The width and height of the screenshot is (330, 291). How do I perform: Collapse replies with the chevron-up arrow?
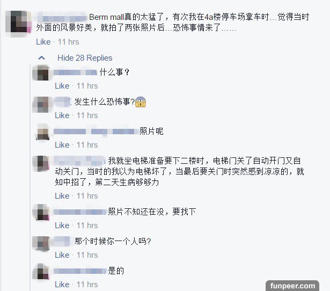[42, 58]
